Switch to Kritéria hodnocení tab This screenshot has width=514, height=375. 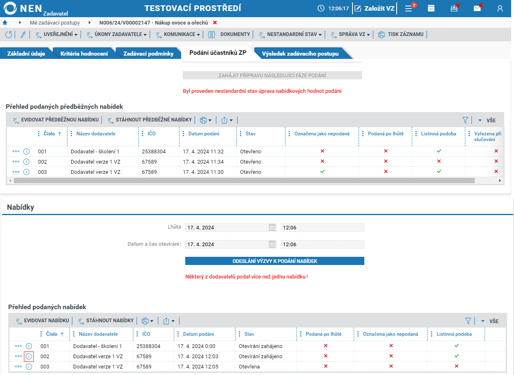84,54
